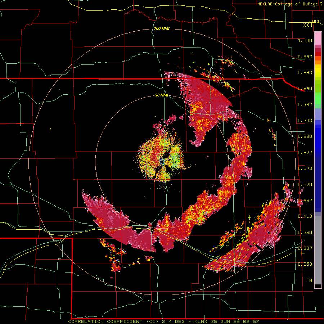The height and width of the screenshot is (324, 324).
Task: Select the 1.000 scale value
Action: (305, 40)
